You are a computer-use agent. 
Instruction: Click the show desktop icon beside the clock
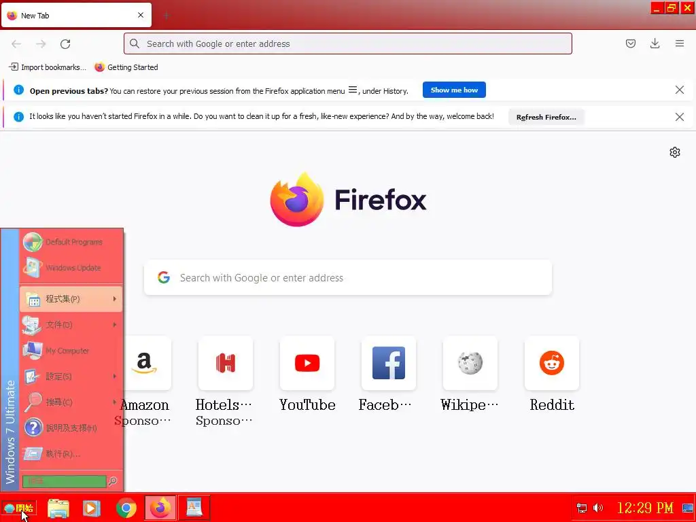pos(688,508)
